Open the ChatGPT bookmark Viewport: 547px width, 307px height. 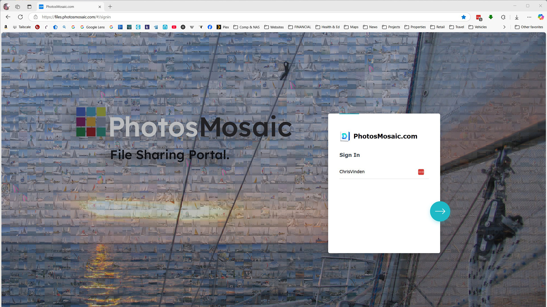[183, 27]
